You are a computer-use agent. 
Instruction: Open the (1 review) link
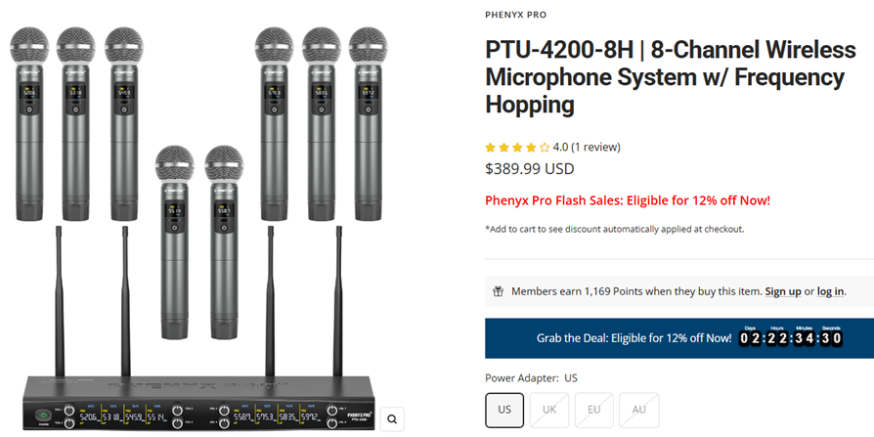coord(595,148)
